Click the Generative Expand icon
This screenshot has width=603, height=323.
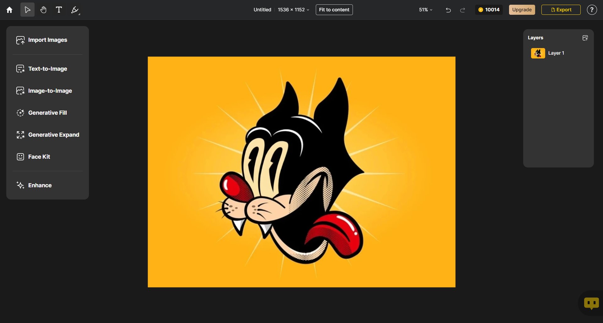coord(20,135)
